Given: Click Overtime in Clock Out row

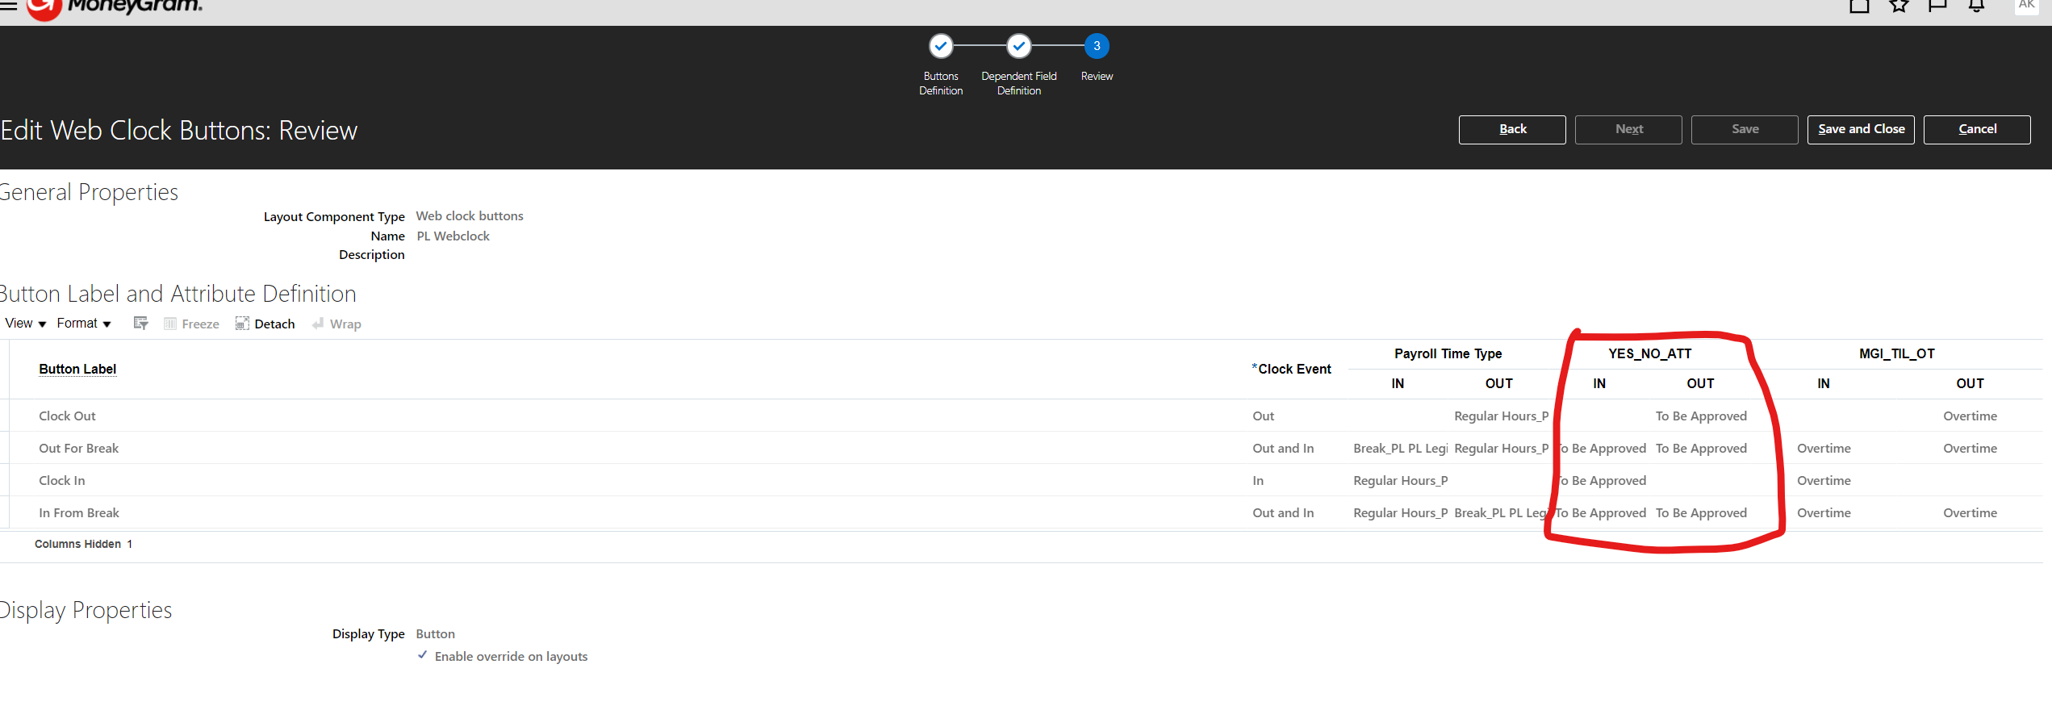Looking at the screenshot, I should [x=1970, y=416].
